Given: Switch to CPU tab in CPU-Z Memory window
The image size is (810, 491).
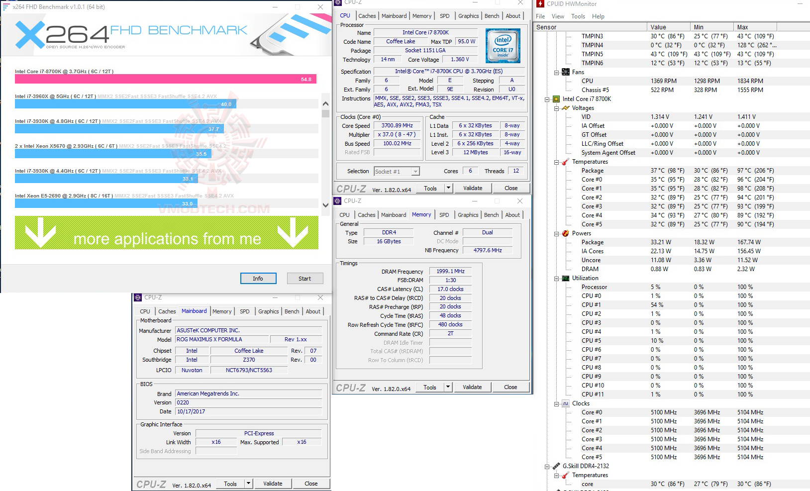Looking at the screenshot, I should (x=344, y=215).
